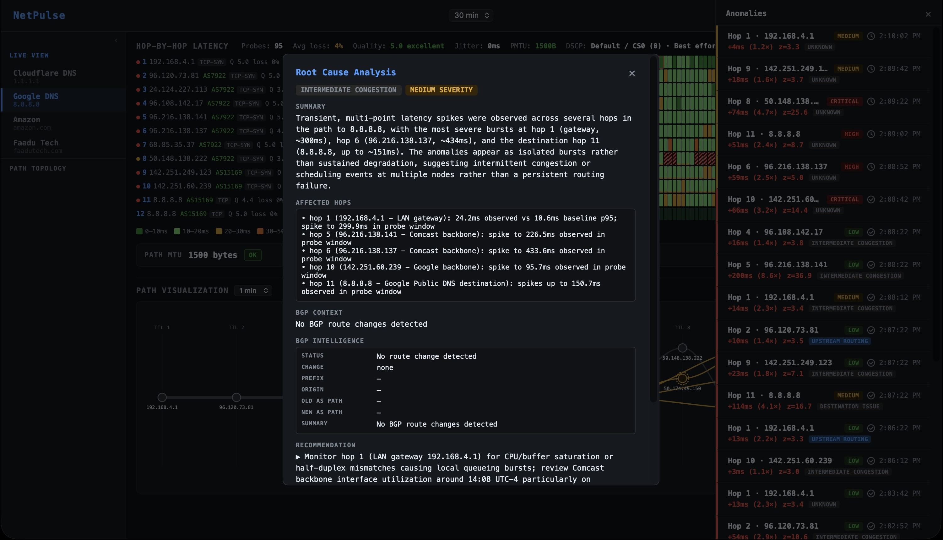Click the clock icon for 2:09:42 PM anomaly
943x540 pixels.
pyautogui.click(x=871, y=68)
